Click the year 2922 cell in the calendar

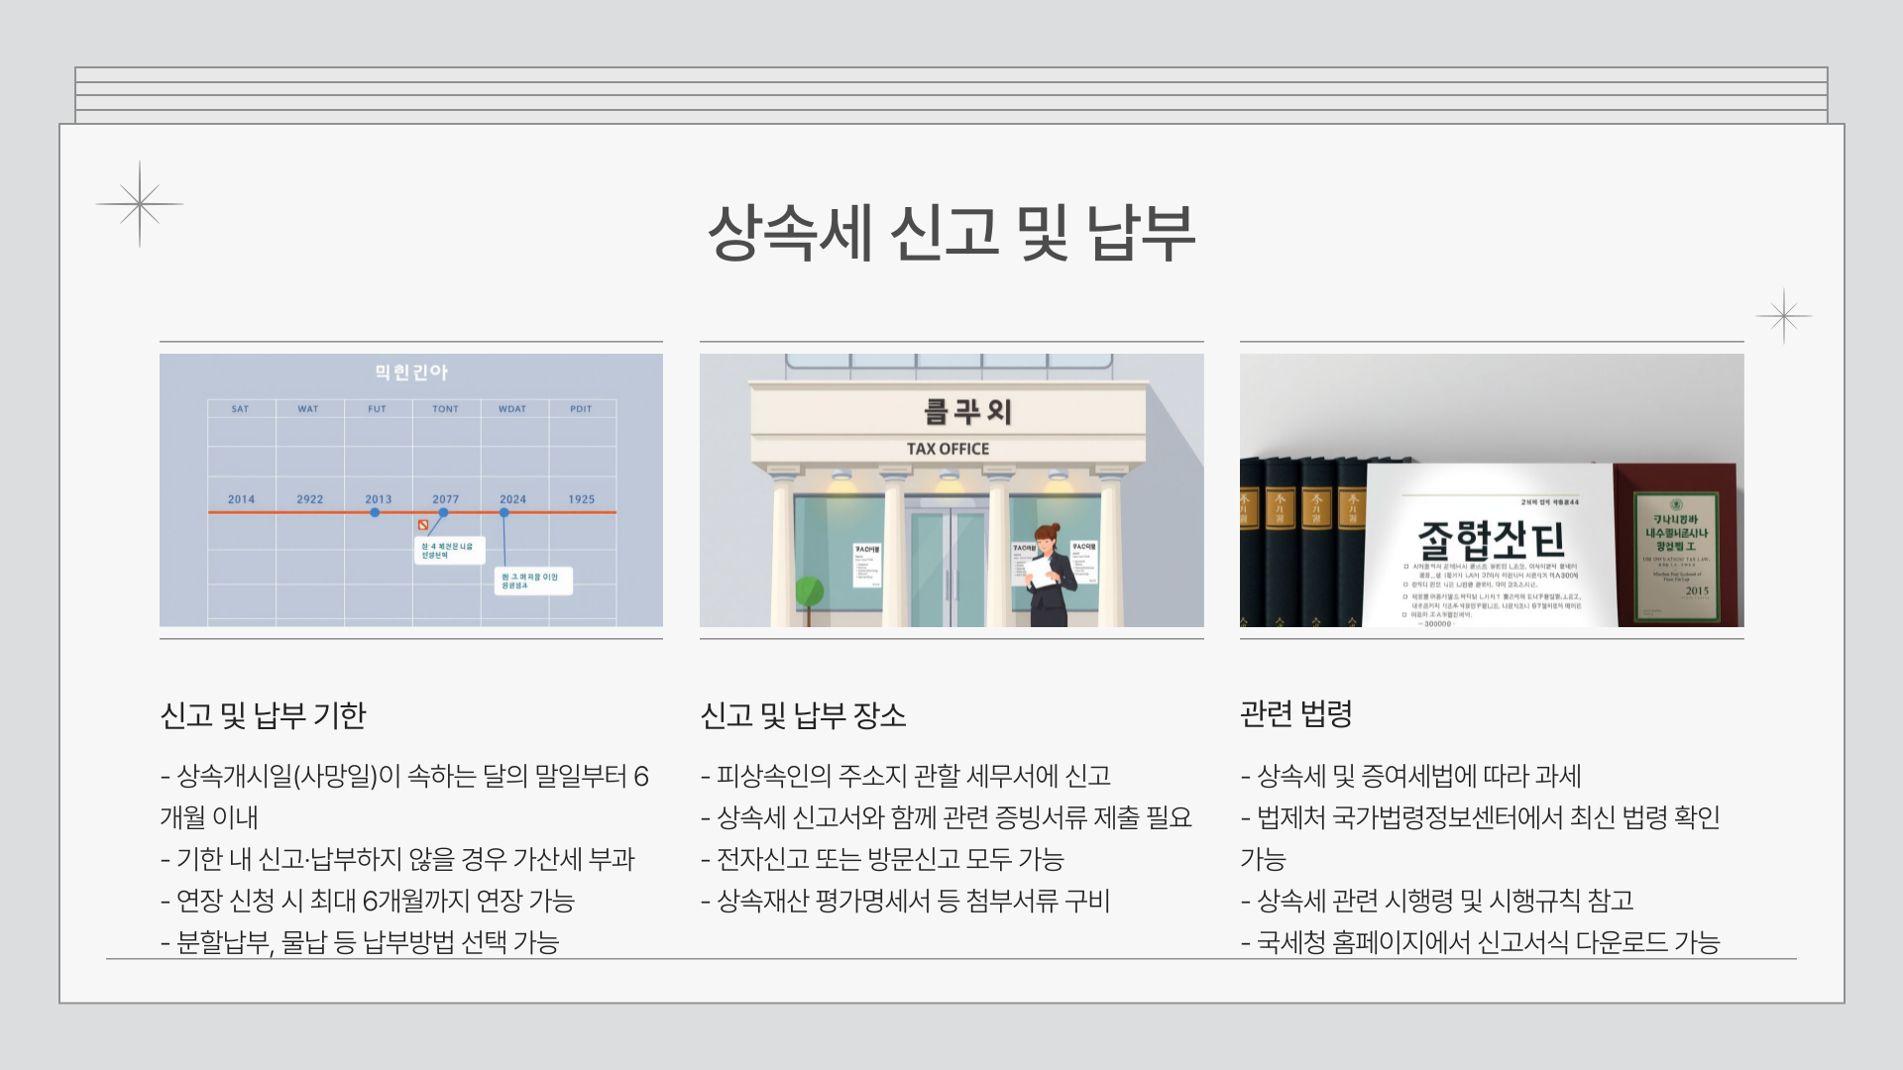click(x=307, y=500)
